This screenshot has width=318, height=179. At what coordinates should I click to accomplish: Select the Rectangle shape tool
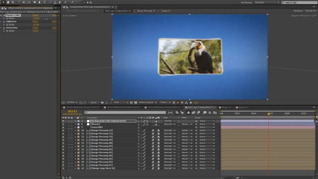(x=35, y=2)
